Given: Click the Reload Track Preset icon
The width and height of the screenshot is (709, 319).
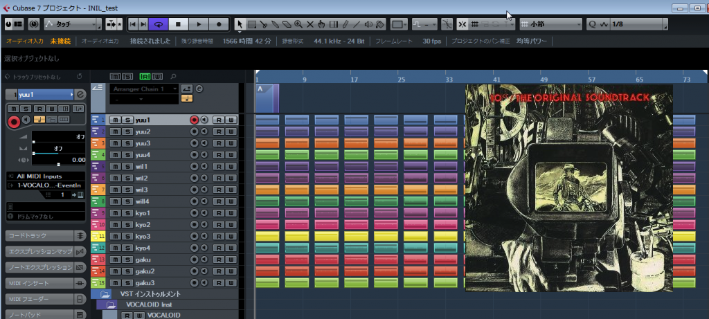Looking at the screenshot, I should [x=80, y=76].
